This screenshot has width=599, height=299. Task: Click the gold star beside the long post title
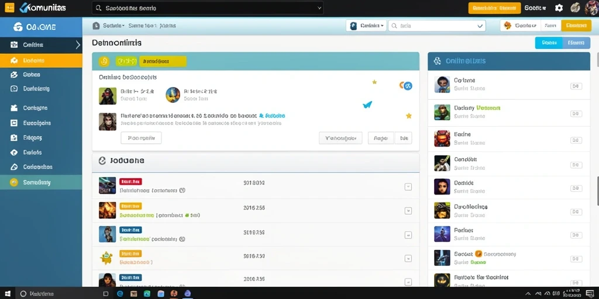(409, 116)
